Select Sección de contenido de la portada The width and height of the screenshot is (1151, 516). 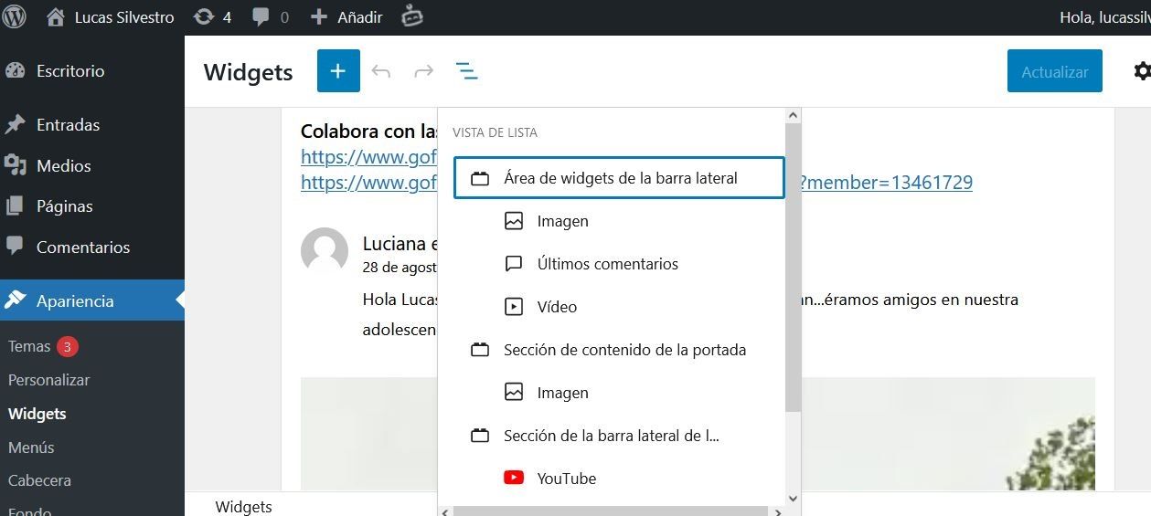pyautogui.click(x=619, y=350)
